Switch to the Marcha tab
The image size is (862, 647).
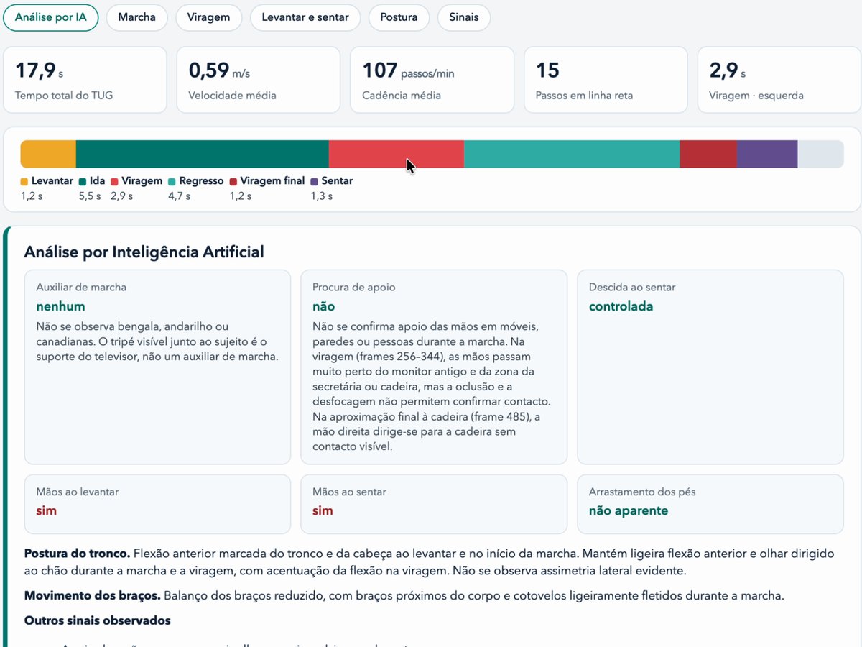click(x=136, y=17)
